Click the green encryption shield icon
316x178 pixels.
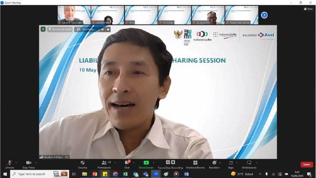pos(43,29)
